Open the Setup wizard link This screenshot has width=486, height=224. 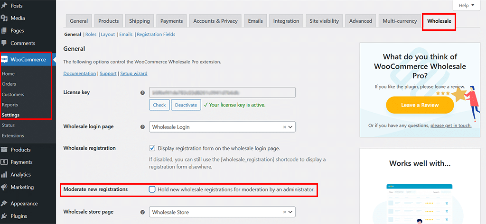(133, 73)
